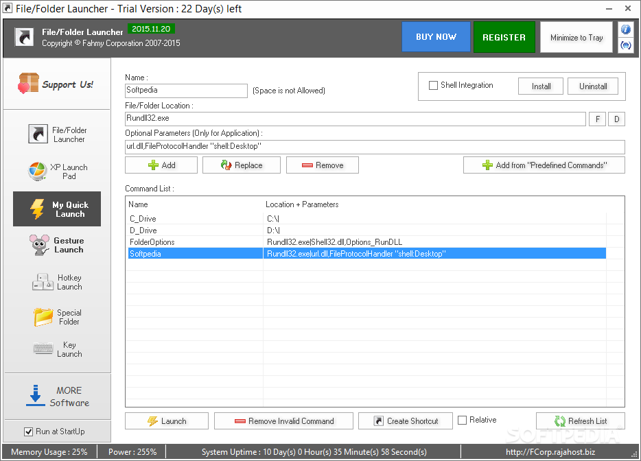Click the Special Folder yellow folder icon

pos(43,317)
